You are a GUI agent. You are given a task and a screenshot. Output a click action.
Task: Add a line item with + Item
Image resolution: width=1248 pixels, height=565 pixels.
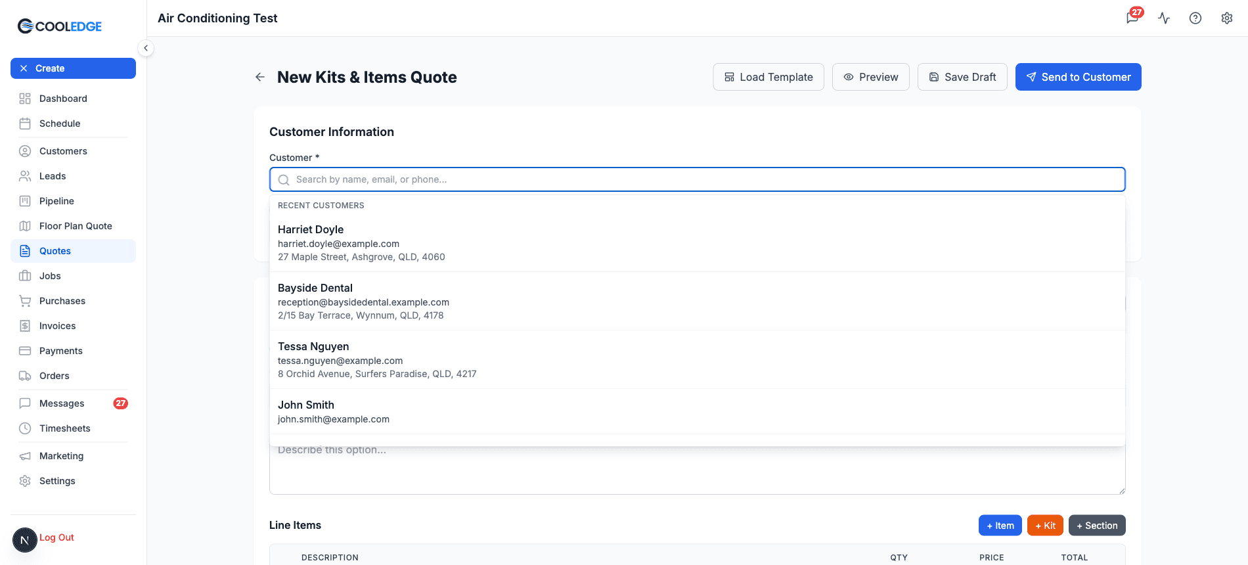pyautogui.click(x=1000, y=526)
